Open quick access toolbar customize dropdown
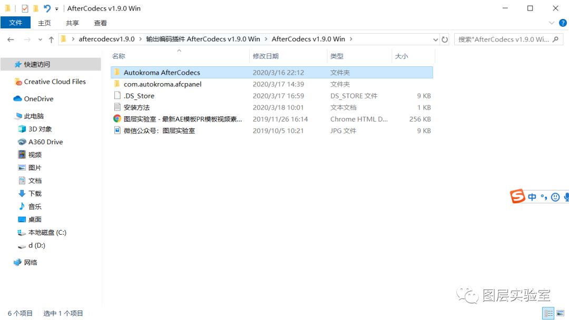This screenshot has height=320, width=569. point(56,9)
